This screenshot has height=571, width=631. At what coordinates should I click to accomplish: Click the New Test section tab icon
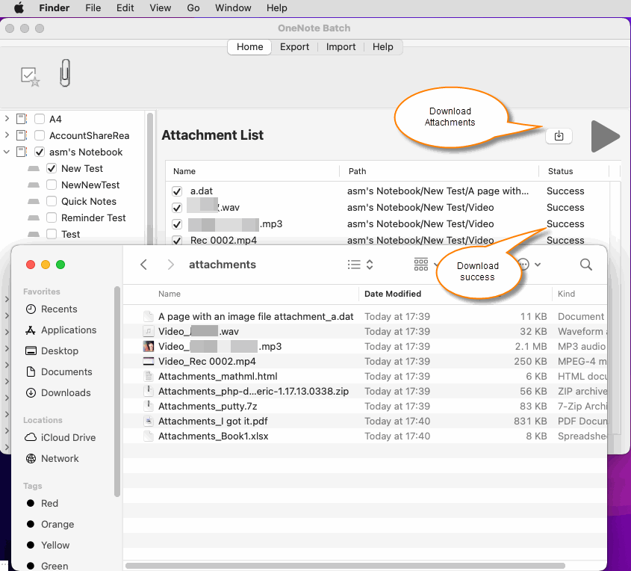34,168
